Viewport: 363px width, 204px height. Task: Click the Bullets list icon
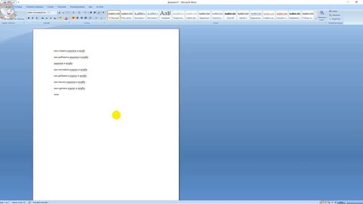[74, 12]
